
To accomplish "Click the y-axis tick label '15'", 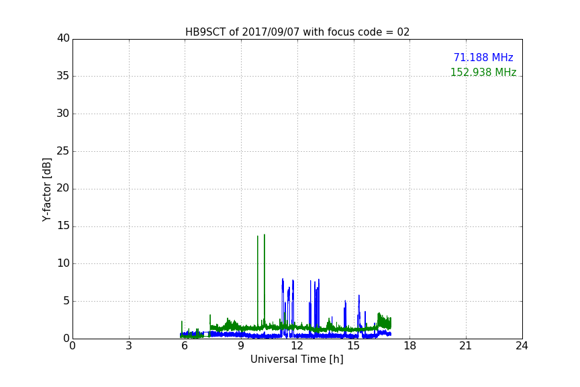I will (63, 226).
